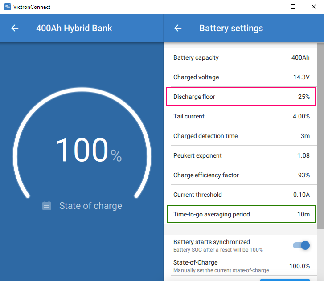Open the Charged voltage setting

tap(241, 77)
